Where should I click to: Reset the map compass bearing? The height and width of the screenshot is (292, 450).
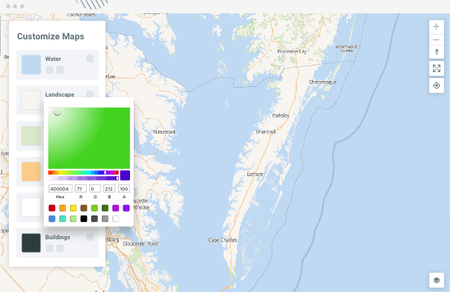(x=436, y=52)
